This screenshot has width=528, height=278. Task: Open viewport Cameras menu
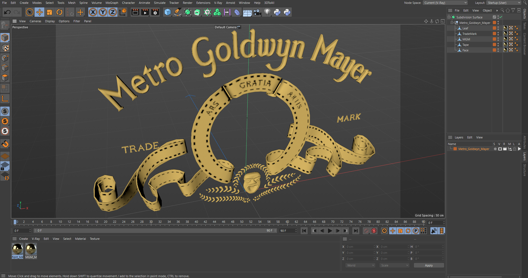point(35,21)
